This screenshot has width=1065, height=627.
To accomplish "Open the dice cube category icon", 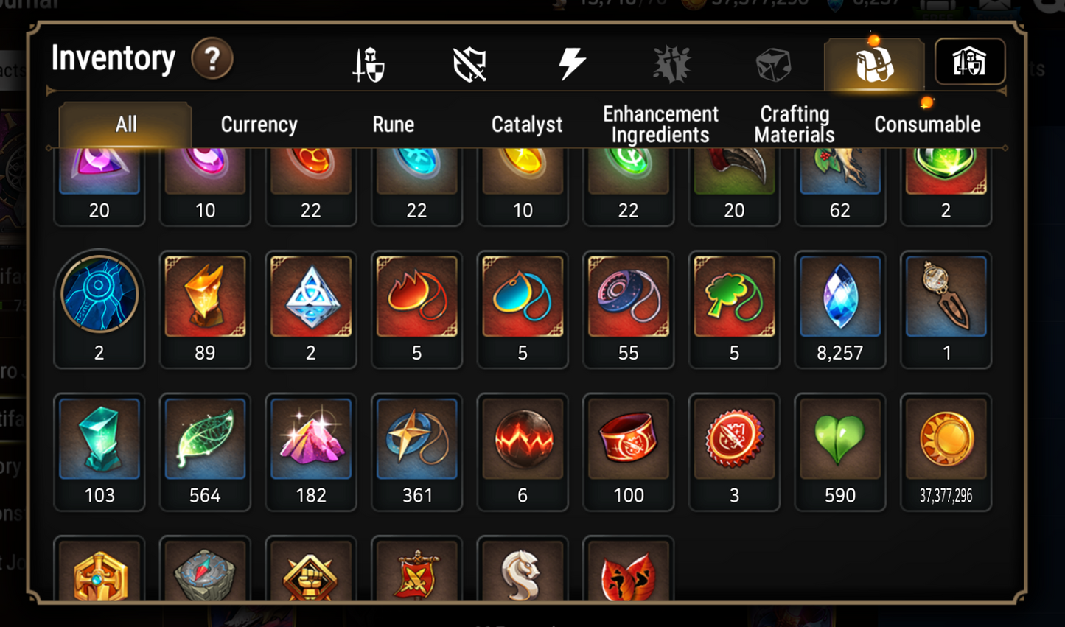I will point(774,65).
